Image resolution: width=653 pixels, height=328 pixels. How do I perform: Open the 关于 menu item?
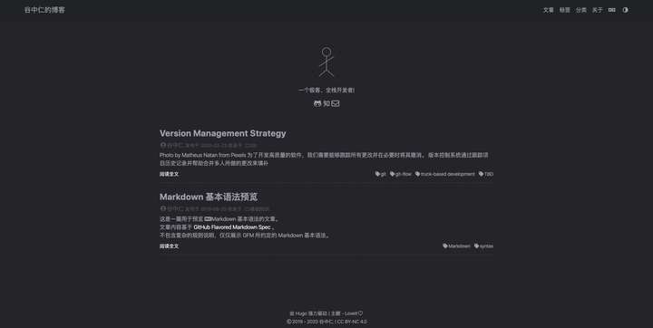(598, 10)
